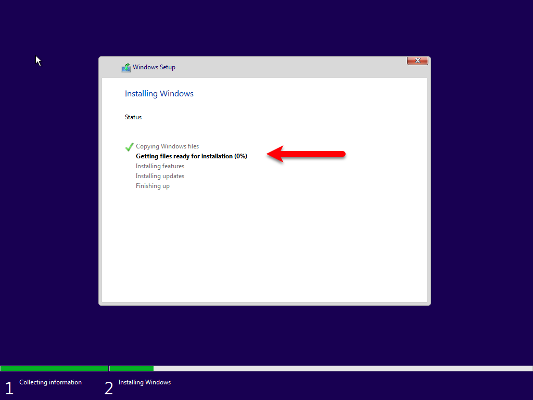Click the Windows Setup title icon

click(126, 68)
